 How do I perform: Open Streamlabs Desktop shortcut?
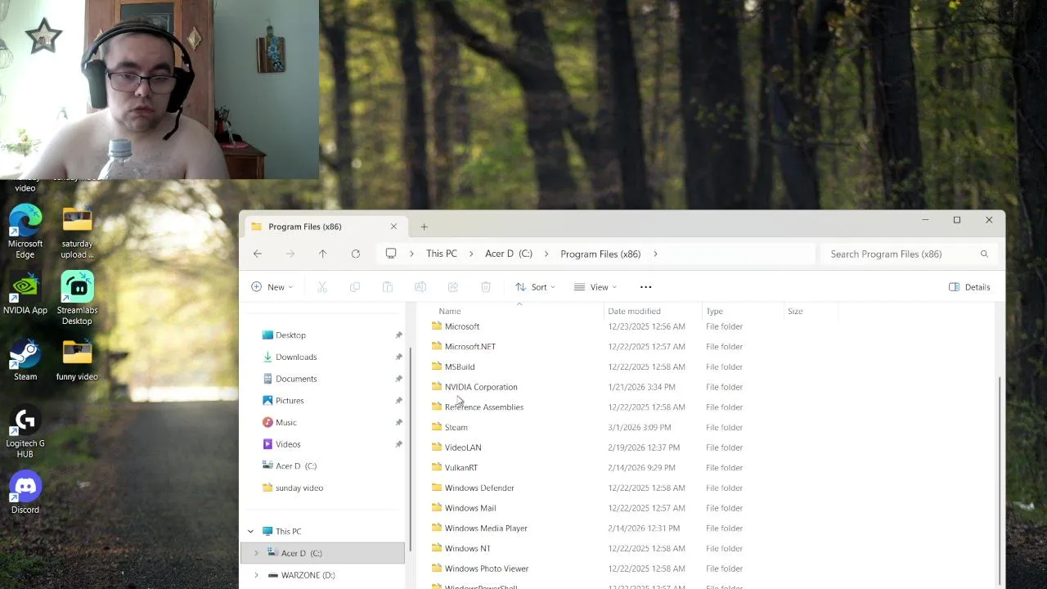(x=77, y=298)
